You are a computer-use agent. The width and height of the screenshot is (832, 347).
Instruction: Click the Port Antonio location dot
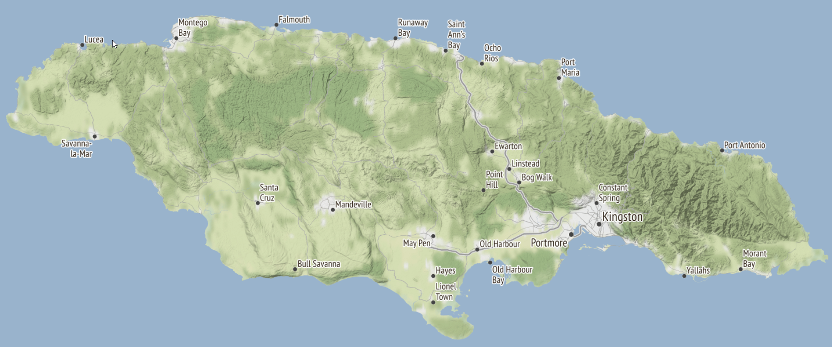(722, 150)
